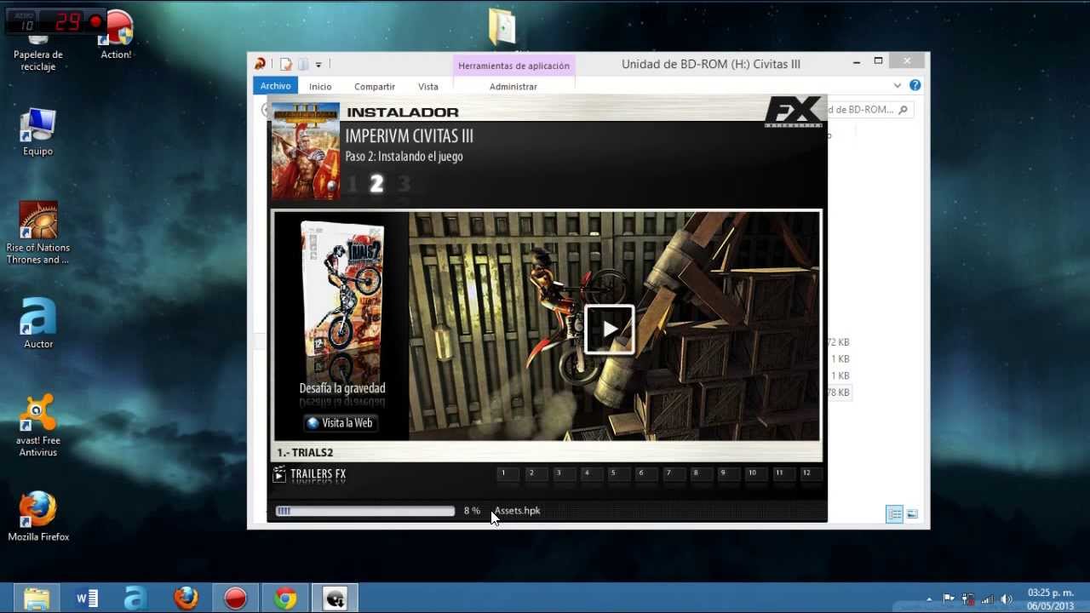Open network signal tray icon
The image size is (1090, 613).
[988, 599]
